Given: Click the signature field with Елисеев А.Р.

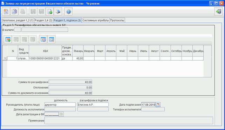Looking at the screenshot, I should click(x=93, y=105).
